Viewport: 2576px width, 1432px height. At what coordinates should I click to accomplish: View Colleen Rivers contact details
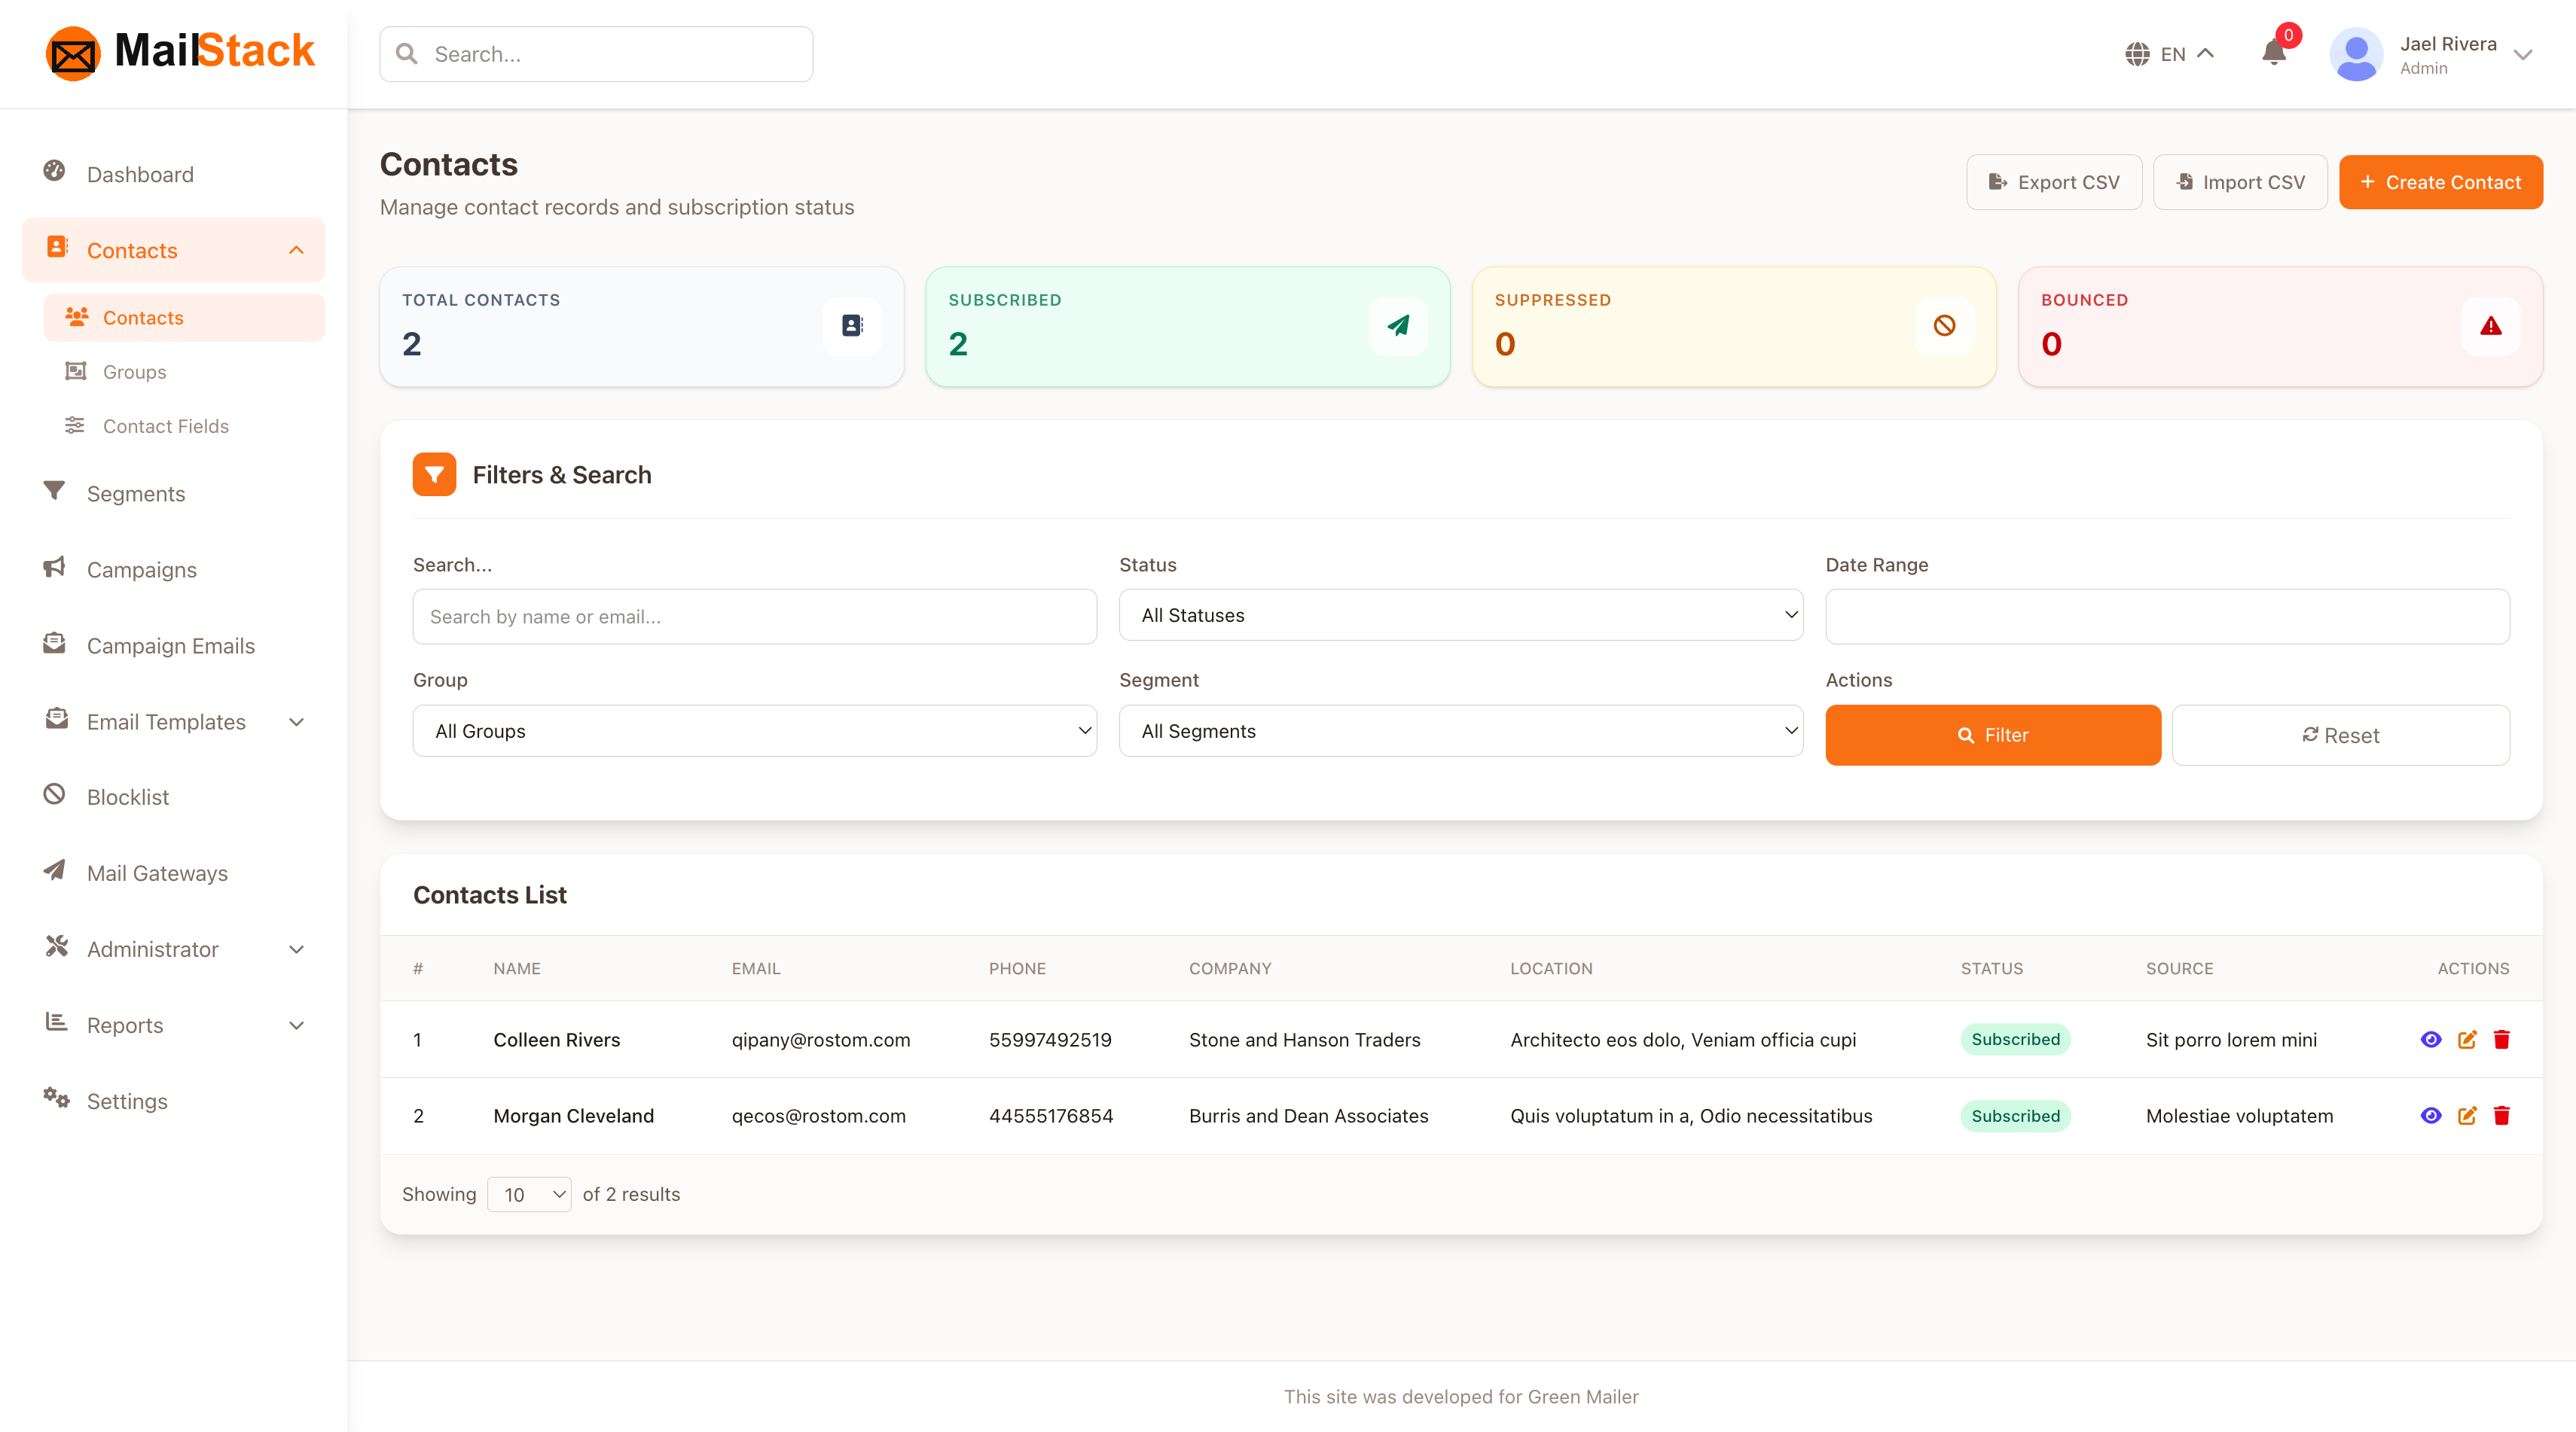click(2431, 1039)
